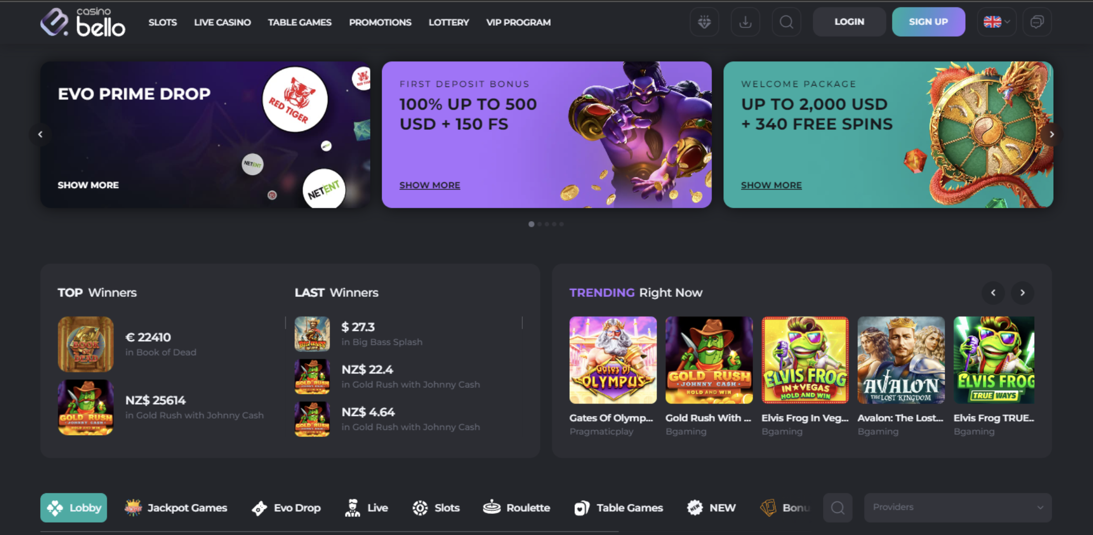Open the Promotions menu item

pyautogui.click(x=380, y=22)
